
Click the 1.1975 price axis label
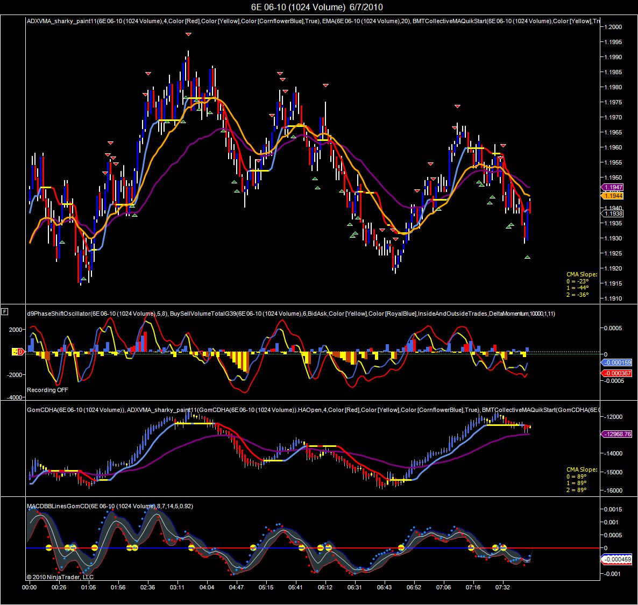[x=613, y=102]
